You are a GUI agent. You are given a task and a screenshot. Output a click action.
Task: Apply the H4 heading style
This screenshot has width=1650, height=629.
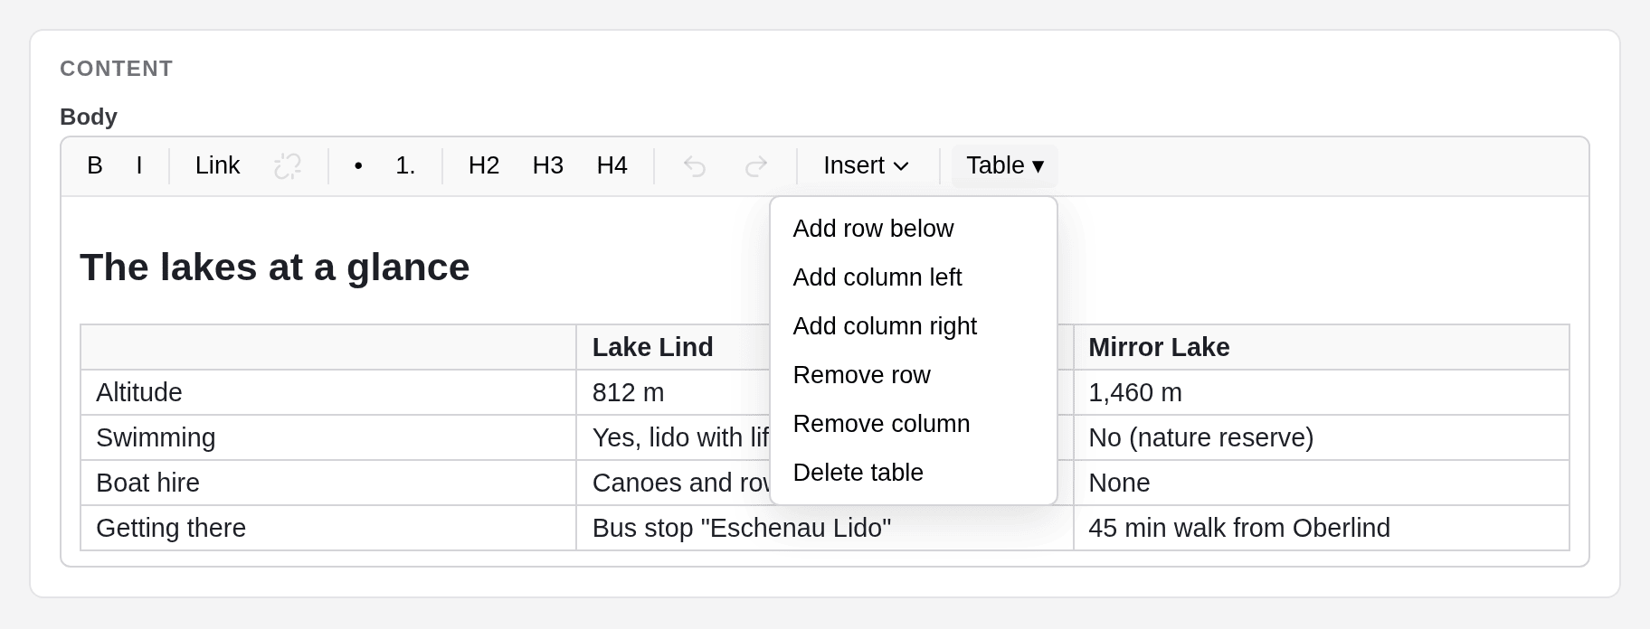[612, 166]
